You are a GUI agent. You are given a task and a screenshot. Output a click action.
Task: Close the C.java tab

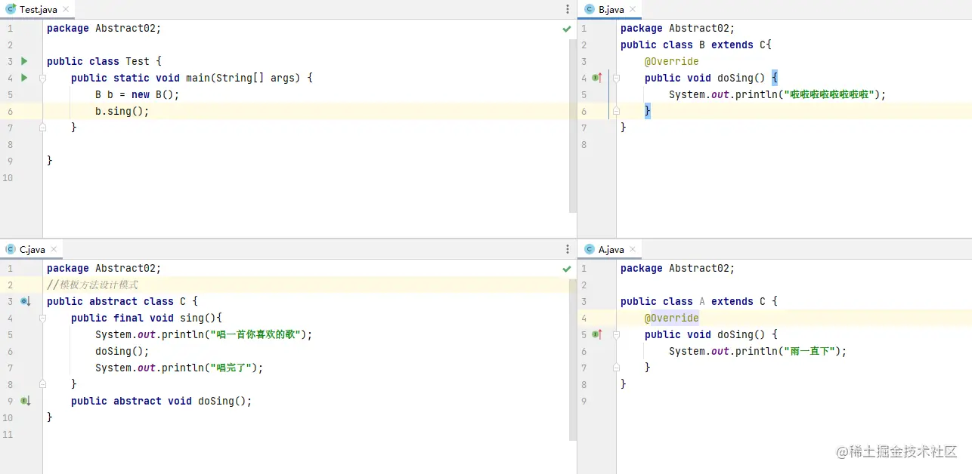pos(54,250)
